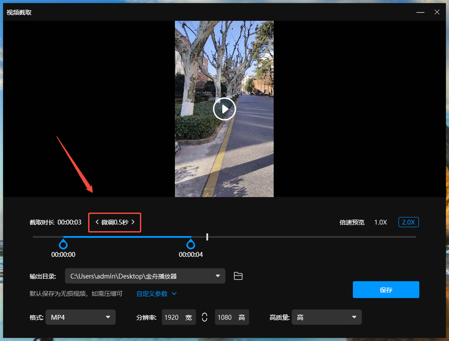The height and width of the screenshot is (341, 449).
Task: Click the 00:00:00 start time label
Action: [63, 255]
